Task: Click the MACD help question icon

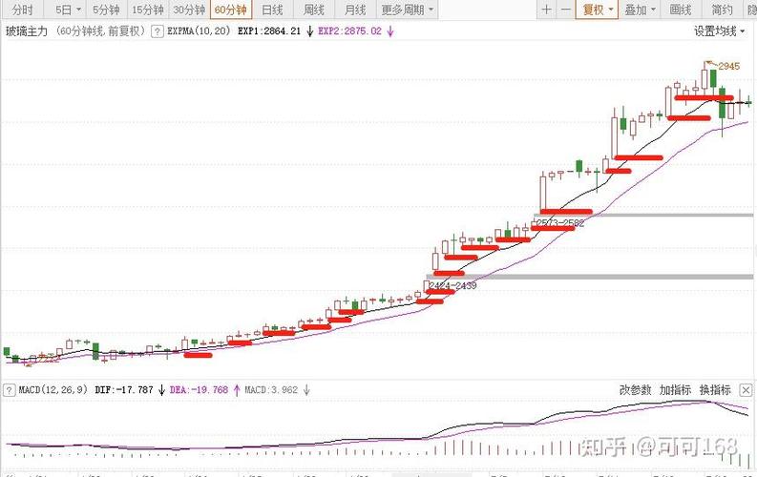Action: click(10, 390)
